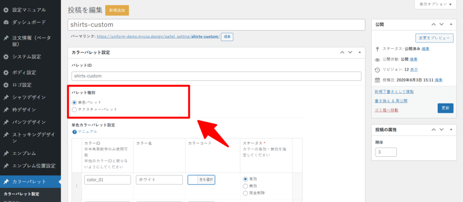This screenshot has width=463, height=202.
Task: Collapse the 投稿の属性 panel
Action: click(x=451, y=130)
